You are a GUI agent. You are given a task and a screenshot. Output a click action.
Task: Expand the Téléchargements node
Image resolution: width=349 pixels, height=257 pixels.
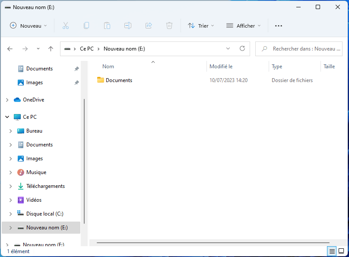[x=10, y=186]
